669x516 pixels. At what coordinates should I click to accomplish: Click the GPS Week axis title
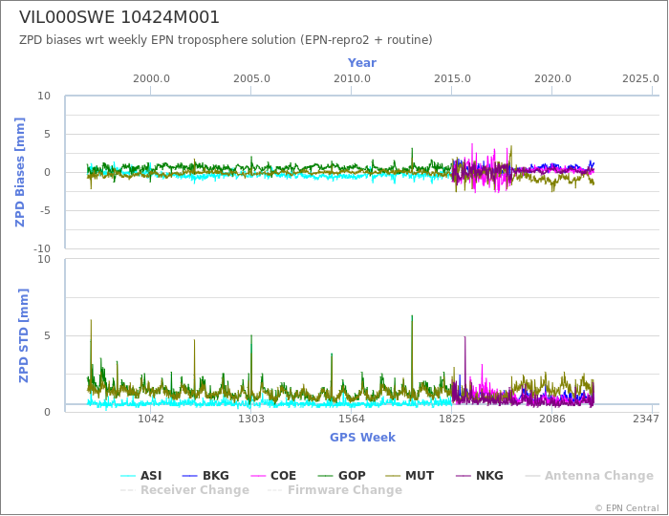(x=362, y=437)
